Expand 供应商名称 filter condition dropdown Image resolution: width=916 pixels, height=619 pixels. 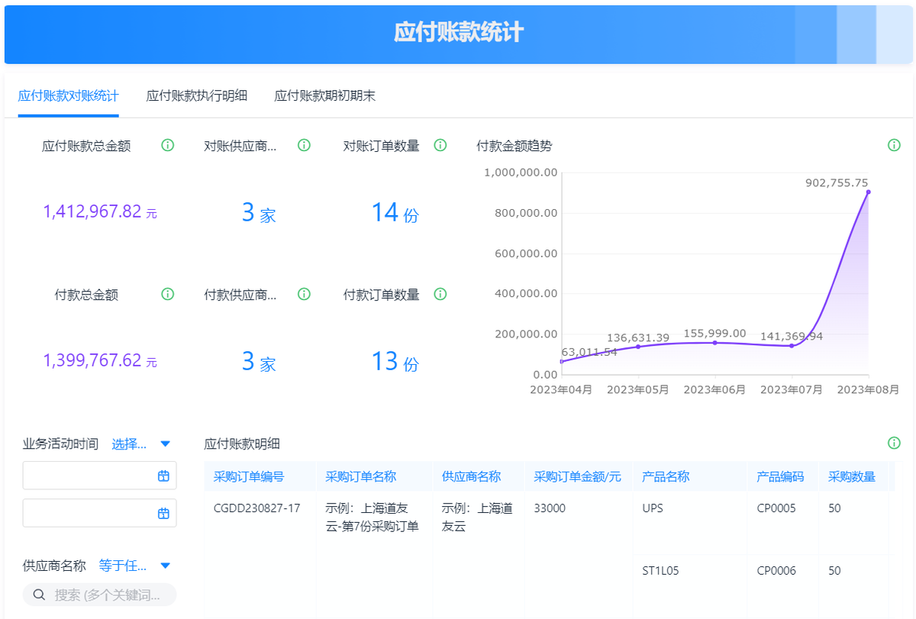pyautogui.click(x=165, y=566)
